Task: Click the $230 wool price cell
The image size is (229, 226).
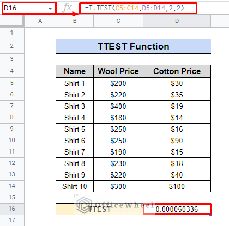Action: point(118,163)
